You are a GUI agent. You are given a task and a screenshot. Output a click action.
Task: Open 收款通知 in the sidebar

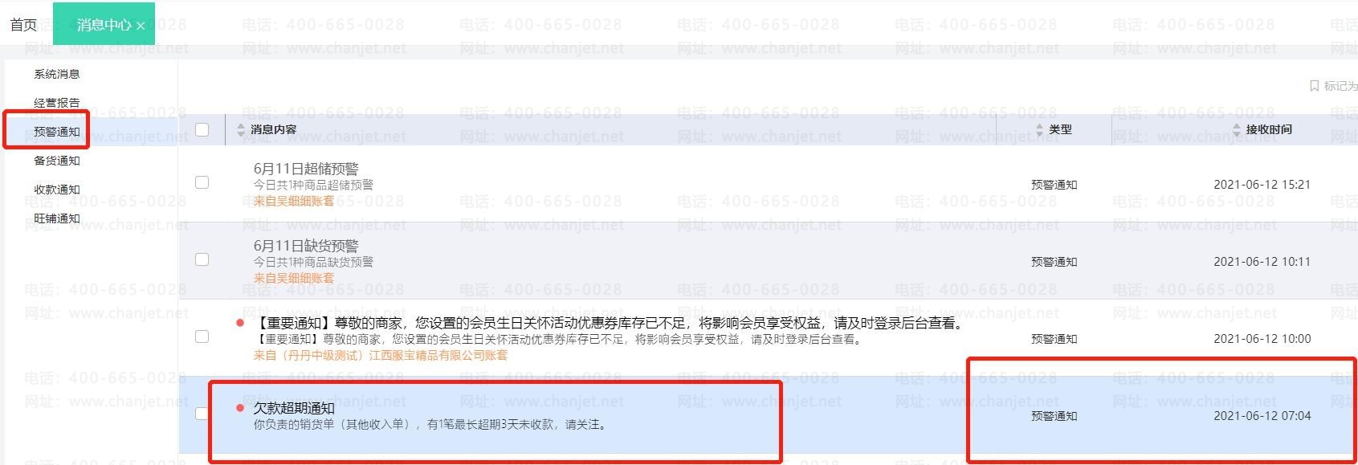(57, 190)
